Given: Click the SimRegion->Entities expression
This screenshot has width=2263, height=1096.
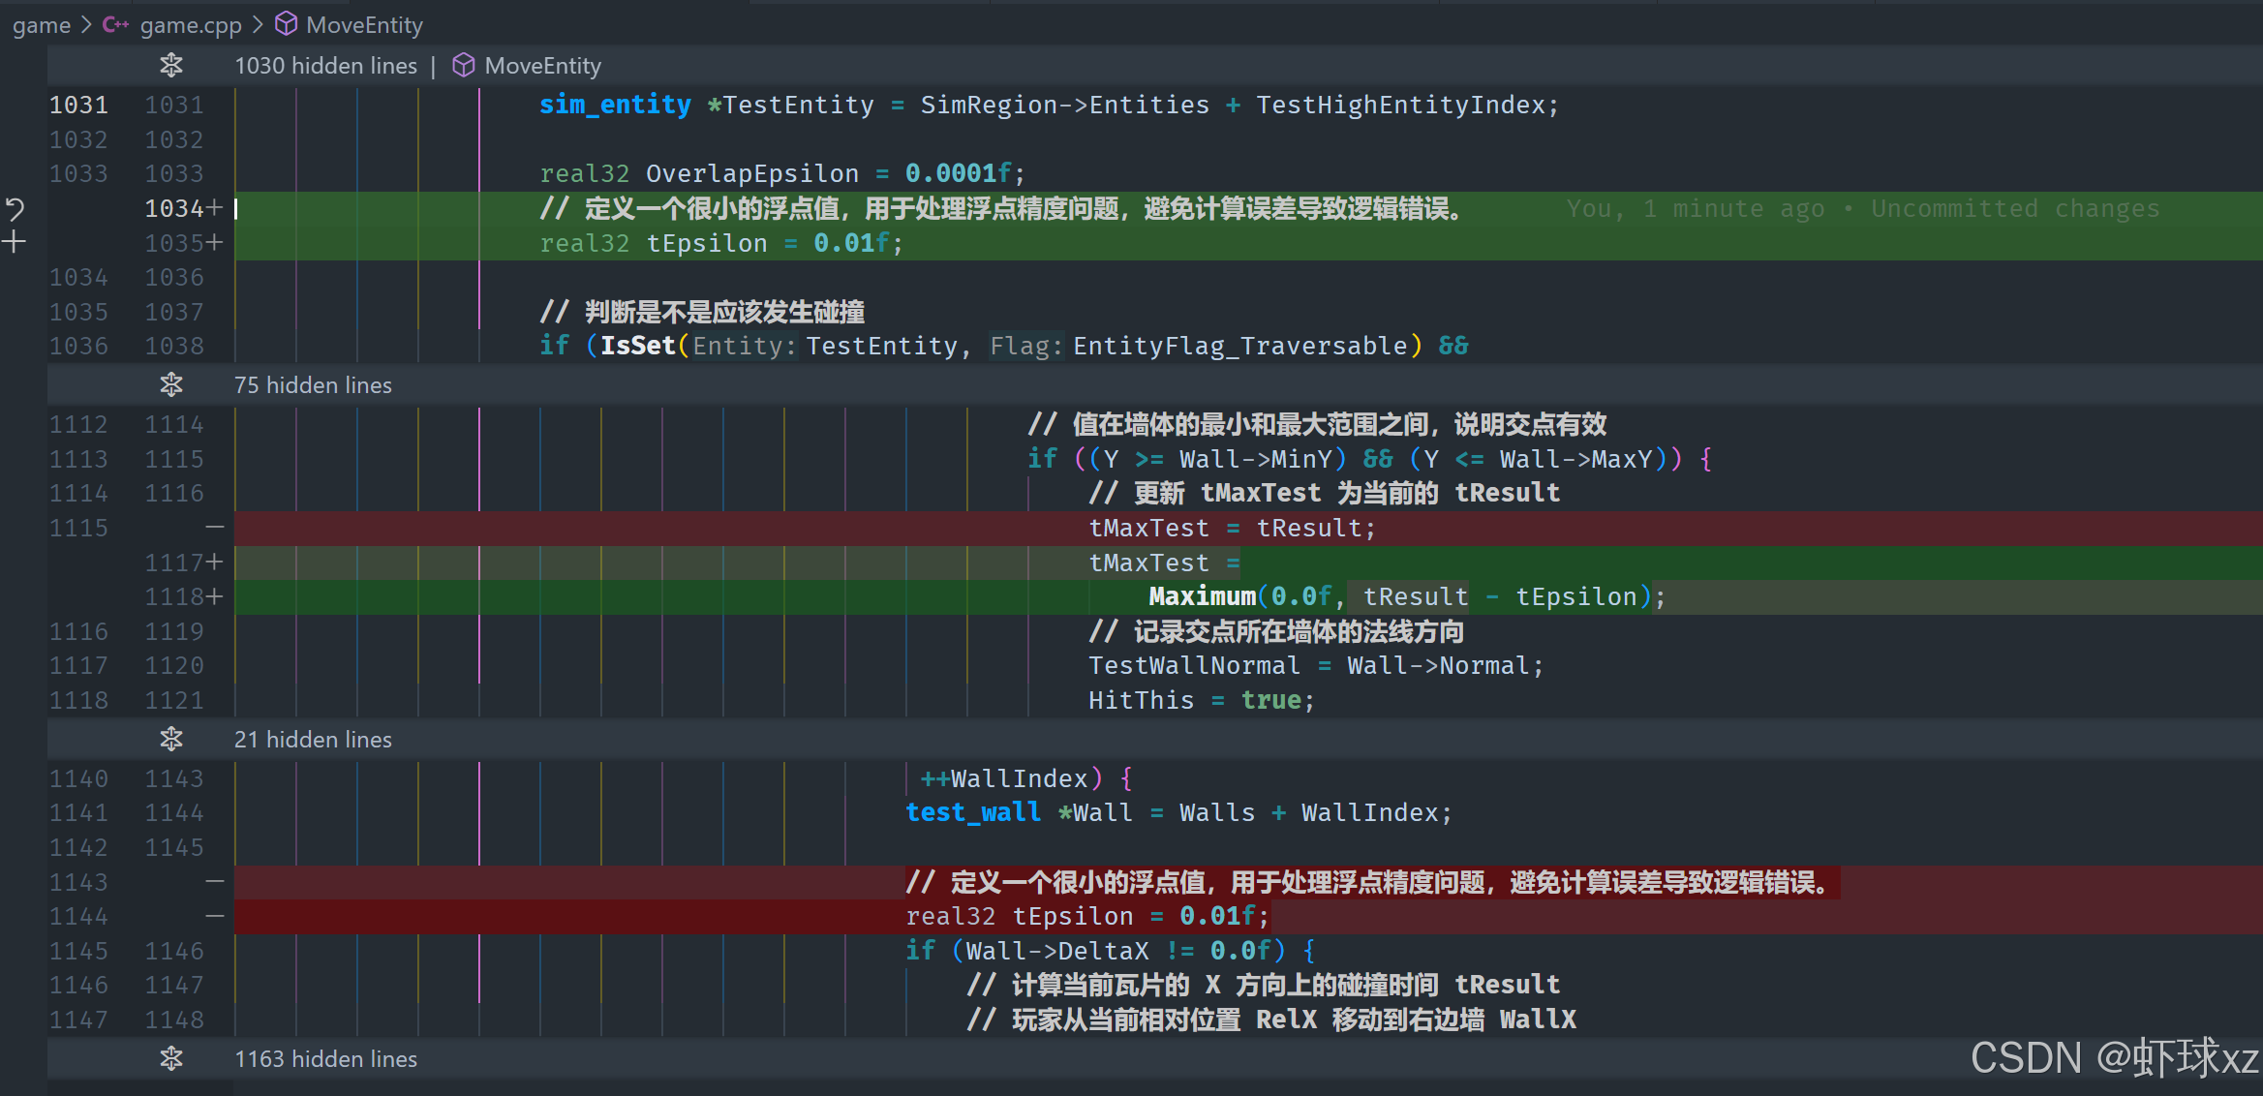Looking at the screenshot, I should (1064, 105).
